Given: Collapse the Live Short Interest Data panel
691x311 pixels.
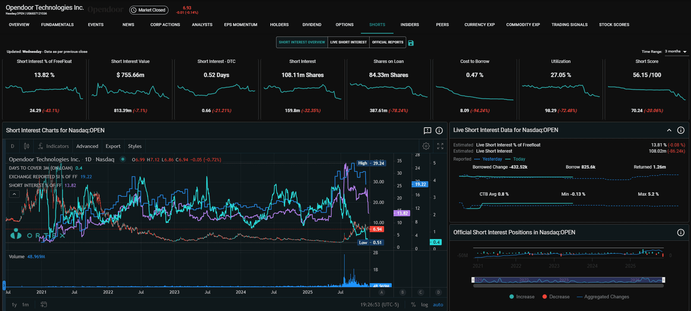Looking at the screenshot, I should (x=669, y=130).
